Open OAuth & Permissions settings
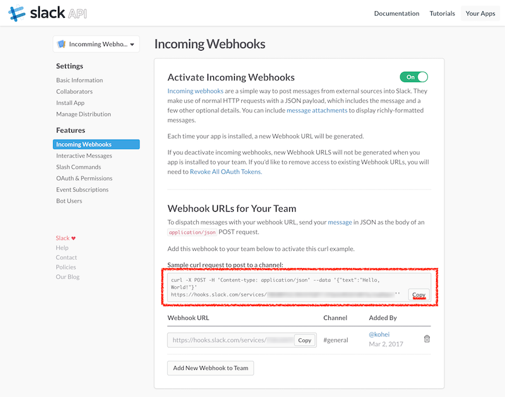Screen dimensions: 505x397 point(84,178)
